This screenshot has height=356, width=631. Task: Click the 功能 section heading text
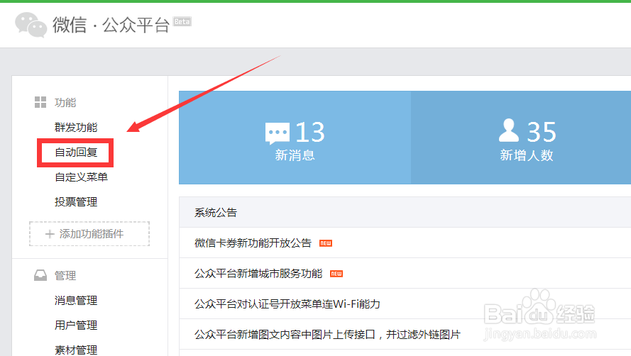coord(65,103)
